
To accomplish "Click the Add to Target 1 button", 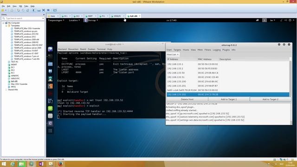I will (229, 99).
